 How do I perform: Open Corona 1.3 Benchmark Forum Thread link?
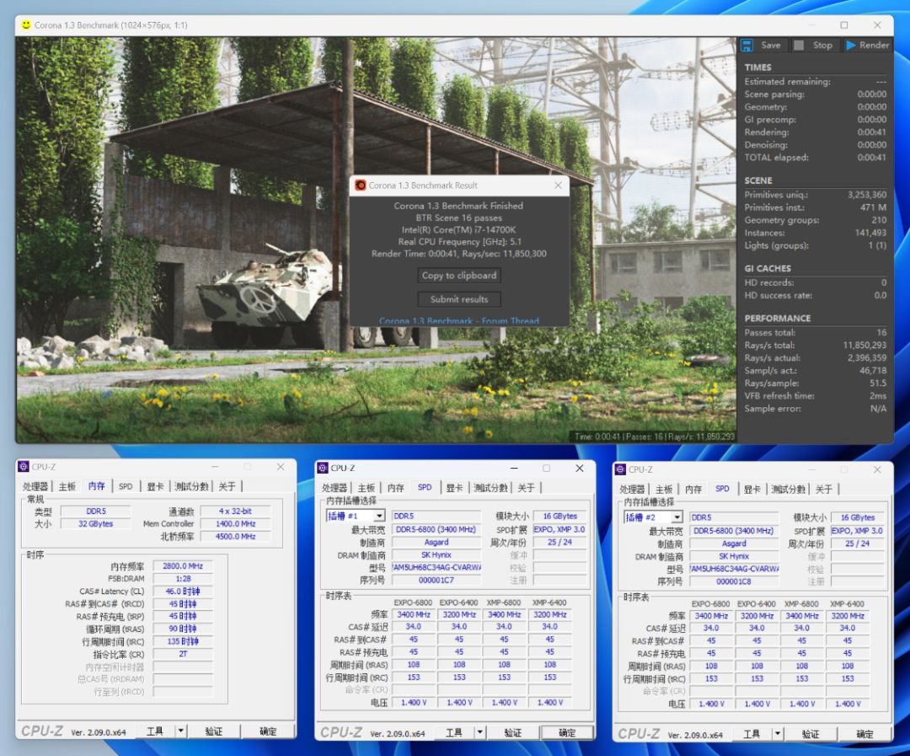pos(459,320)
